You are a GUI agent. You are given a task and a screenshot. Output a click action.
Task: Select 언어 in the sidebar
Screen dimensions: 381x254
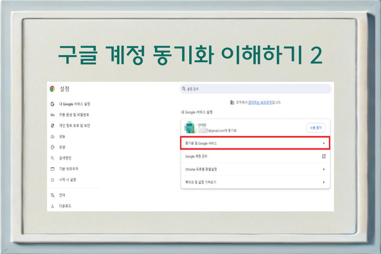(62, 195)
